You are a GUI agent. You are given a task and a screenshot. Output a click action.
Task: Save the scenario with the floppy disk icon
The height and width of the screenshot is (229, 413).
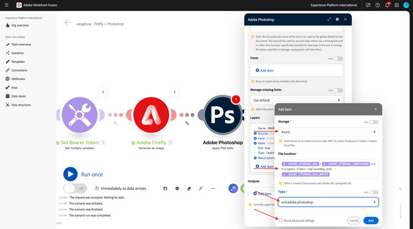[165, 188]
